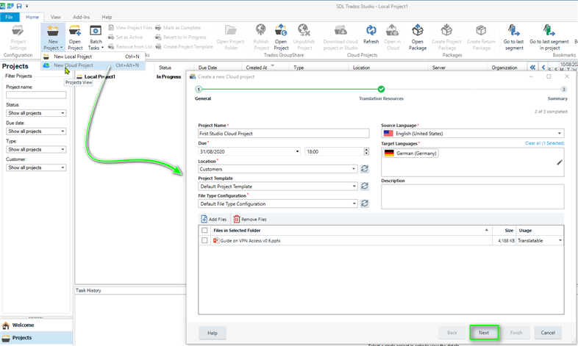The image size is (578, 346).
Task: Expand the Due date filter dropdown
Action: pos(36,131)
